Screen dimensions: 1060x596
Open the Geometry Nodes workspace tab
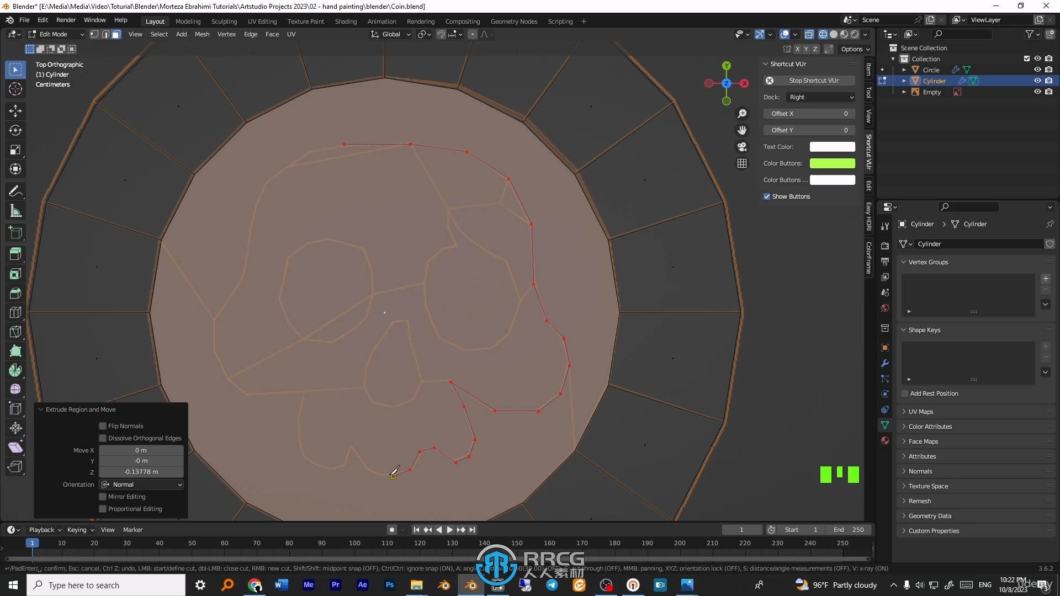pyautogui.click(x=514, y=21)
